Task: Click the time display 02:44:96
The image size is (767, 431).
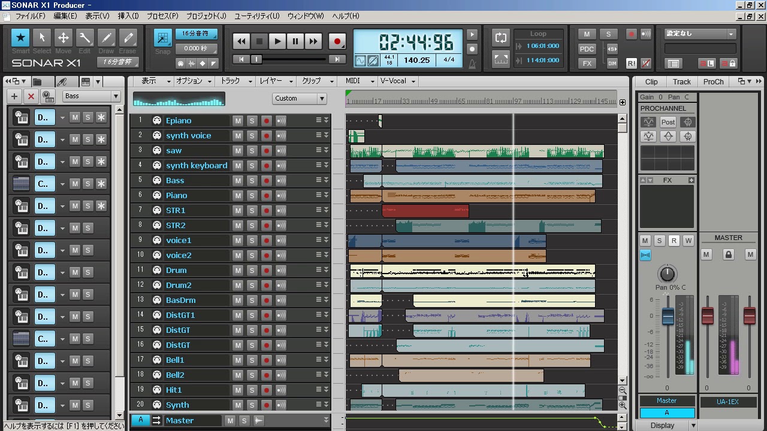Action: (x=416, y=43)
